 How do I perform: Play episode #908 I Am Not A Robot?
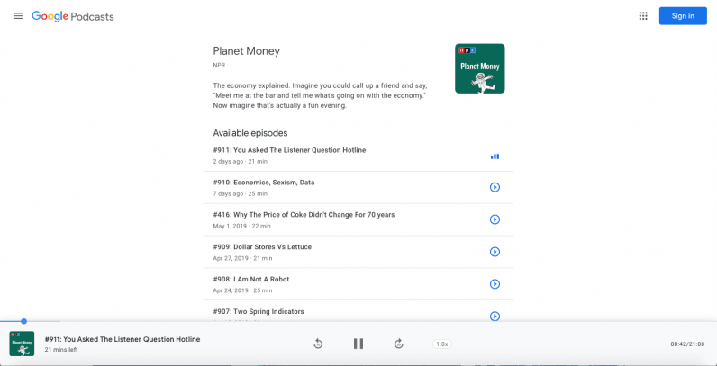click(x=495, y=284)
